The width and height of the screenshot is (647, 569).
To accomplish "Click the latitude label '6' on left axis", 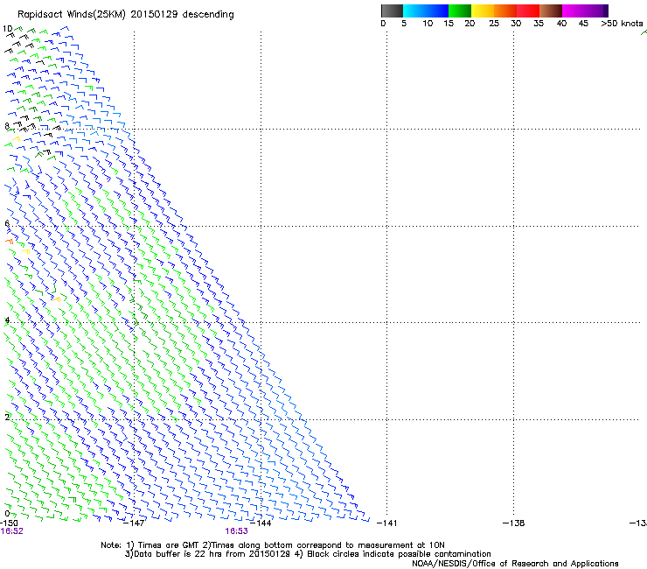I will [7, 223].
